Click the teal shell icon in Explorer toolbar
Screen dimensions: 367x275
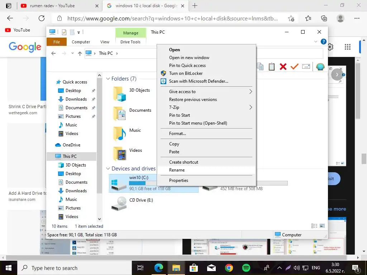[x=320, y=67]
